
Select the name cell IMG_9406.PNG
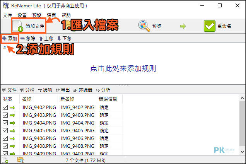pos(39,138)
